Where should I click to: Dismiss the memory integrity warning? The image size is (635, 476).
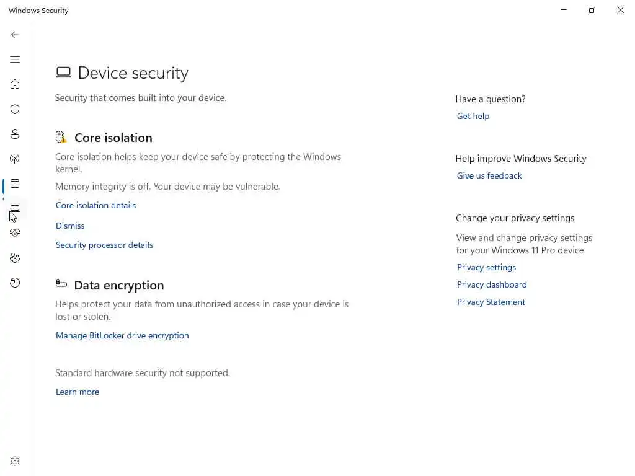(70, 226)
